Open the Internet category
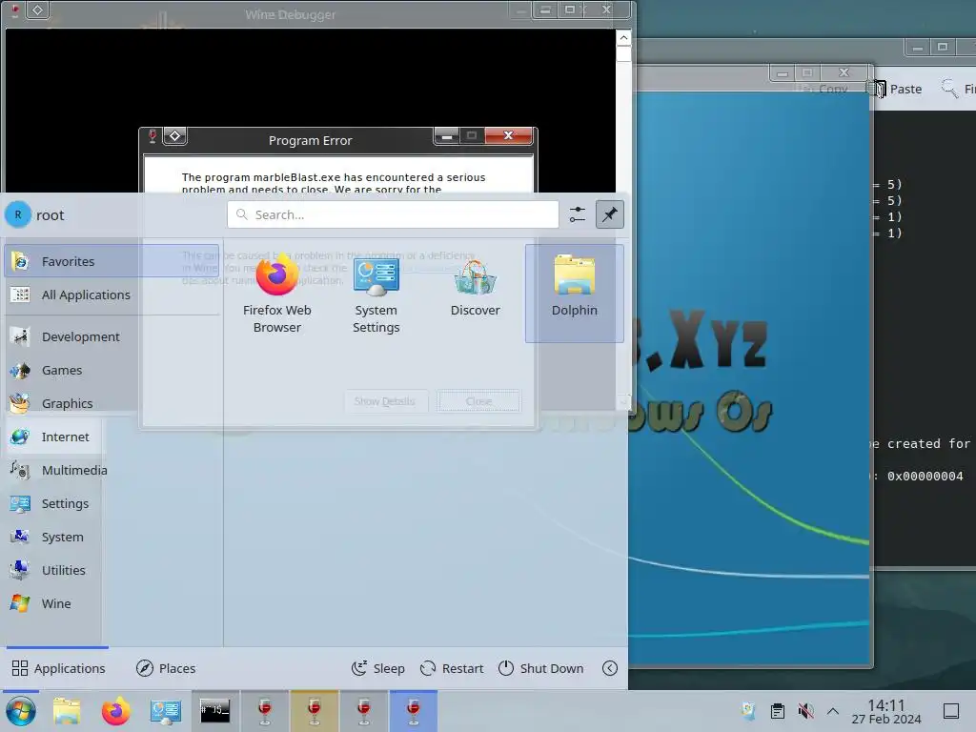976x732 pixels. (112, 437)
